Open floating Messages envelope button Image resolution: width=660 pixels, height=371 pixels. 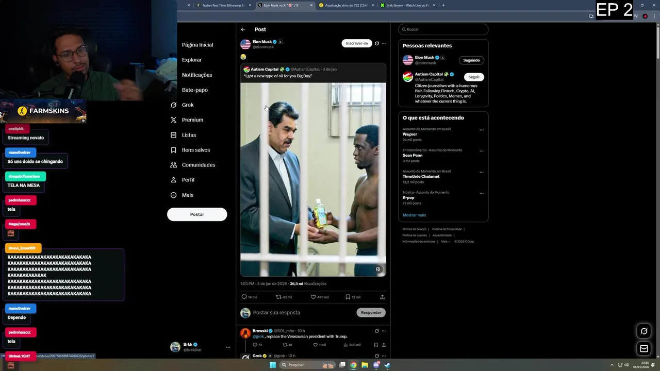[x=644, y=349]
